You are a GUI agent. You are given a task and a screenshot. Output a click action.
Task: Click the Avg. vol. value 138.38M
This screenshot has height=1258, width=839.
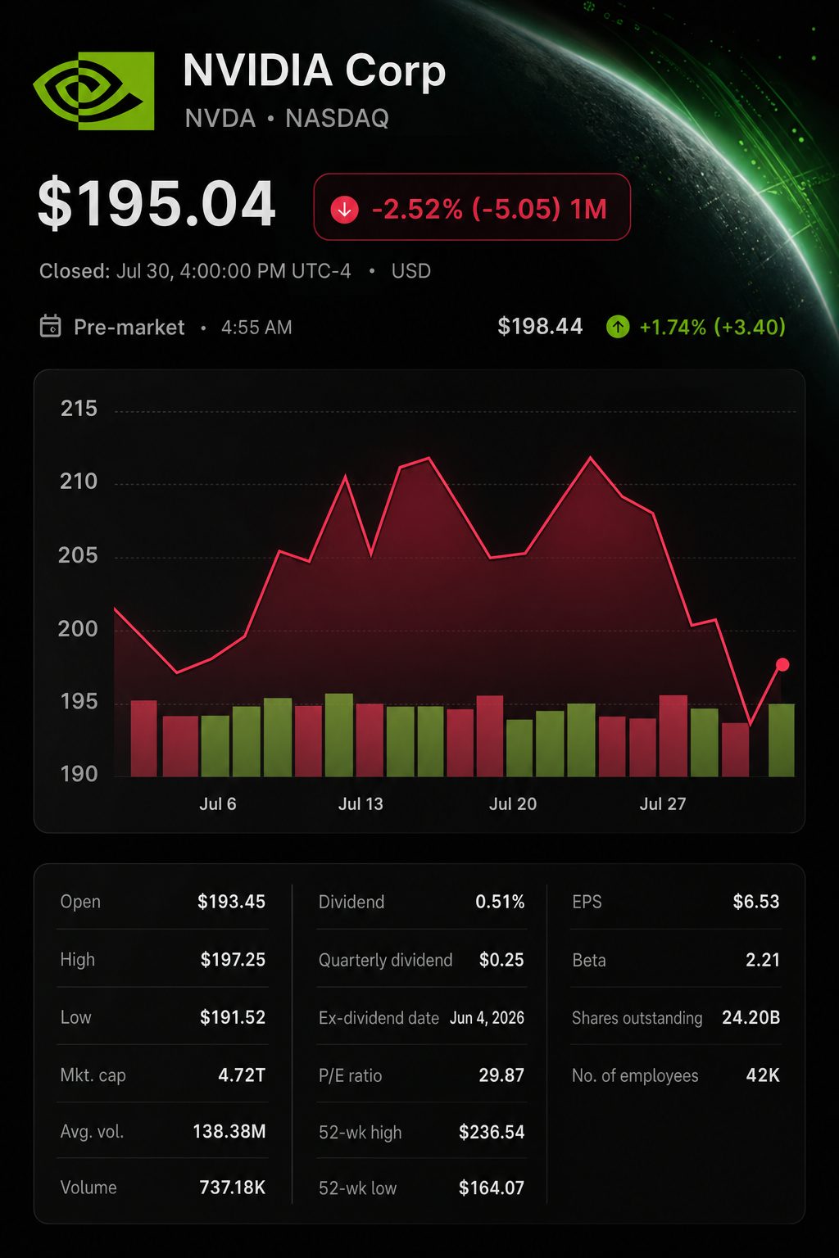click(229, 1131)
